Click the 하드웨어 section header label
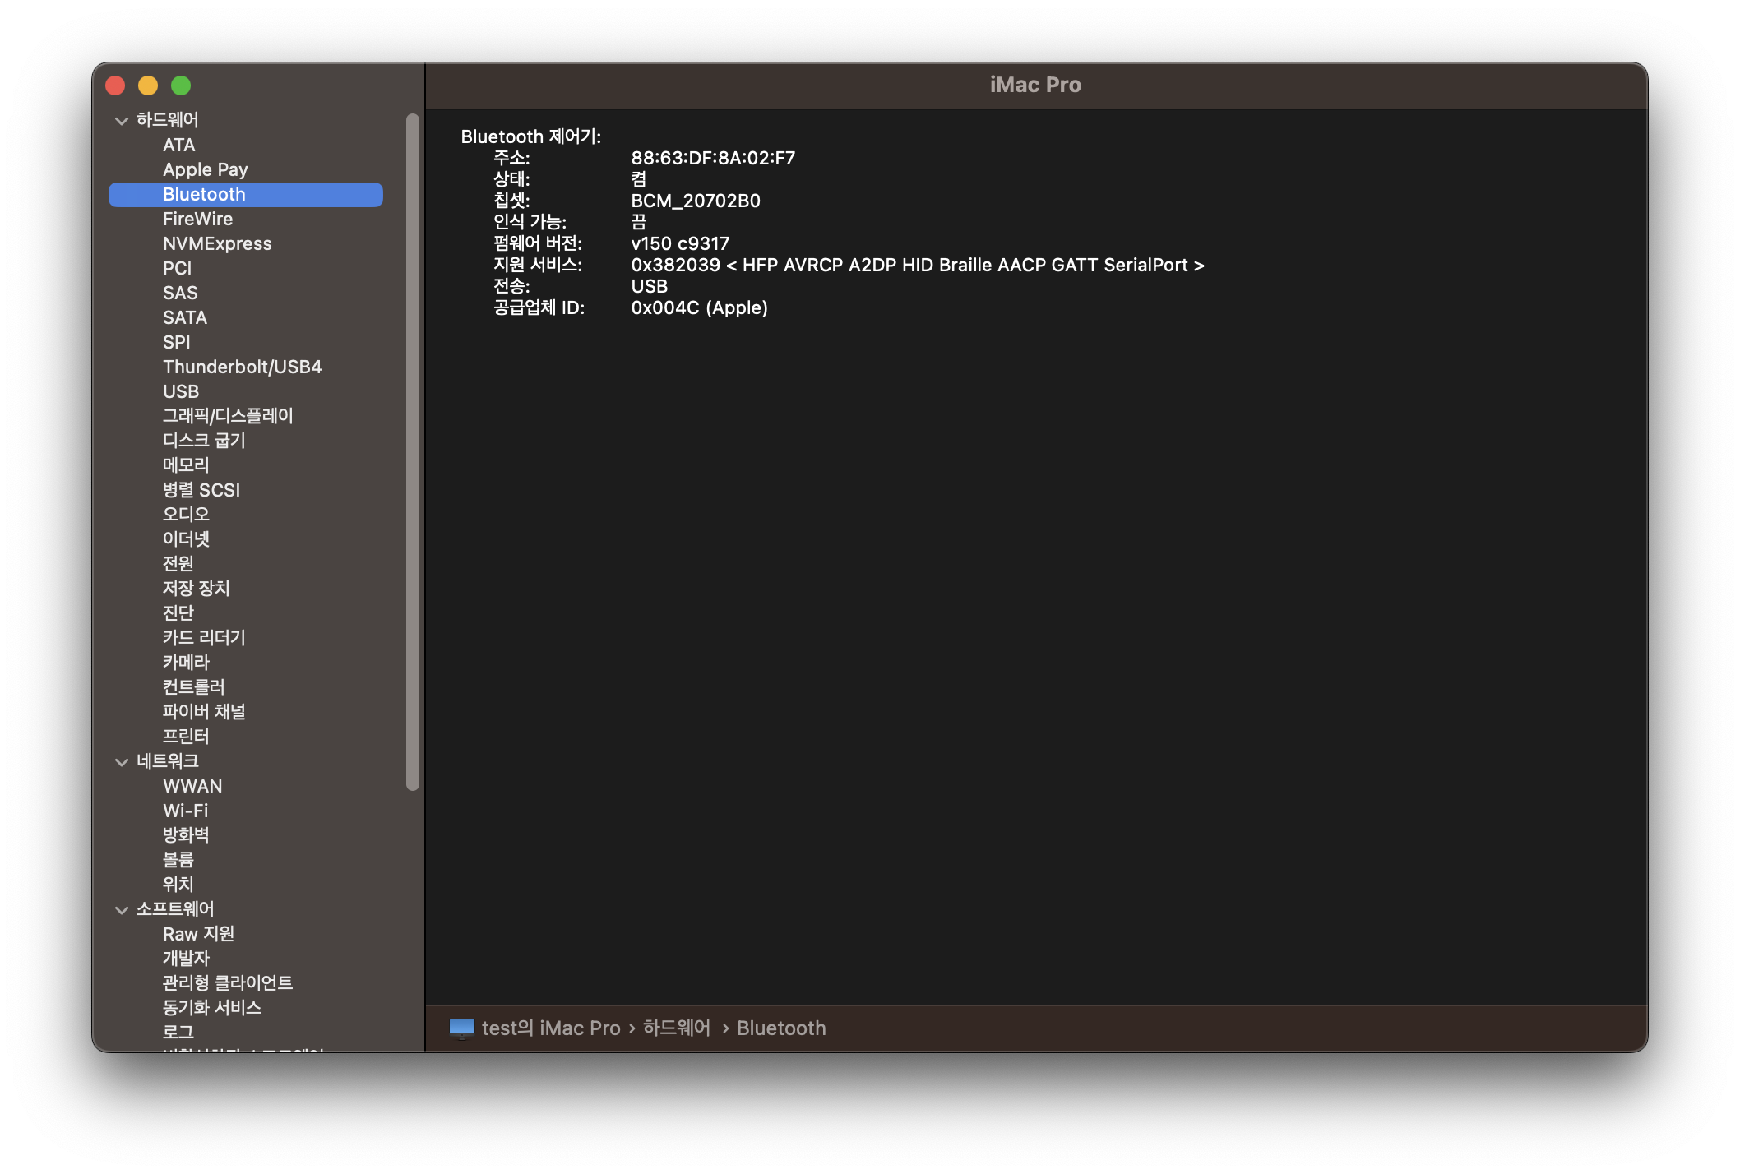Image resolution: width=1740 pixels, height=1174 pixels. (x=168, y=120)
